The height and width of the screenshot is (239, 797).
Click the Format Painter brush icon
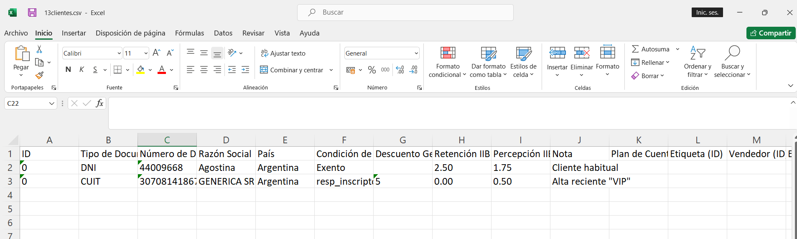click(x=39, y=76)
